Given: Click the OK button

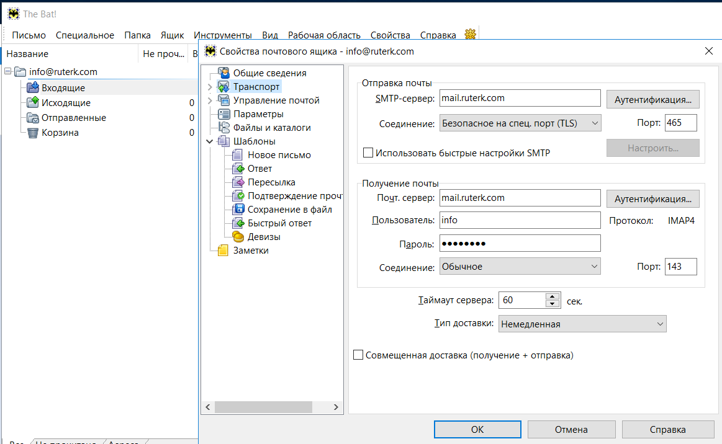Looking at the screenshot, I should click(477, 429).
